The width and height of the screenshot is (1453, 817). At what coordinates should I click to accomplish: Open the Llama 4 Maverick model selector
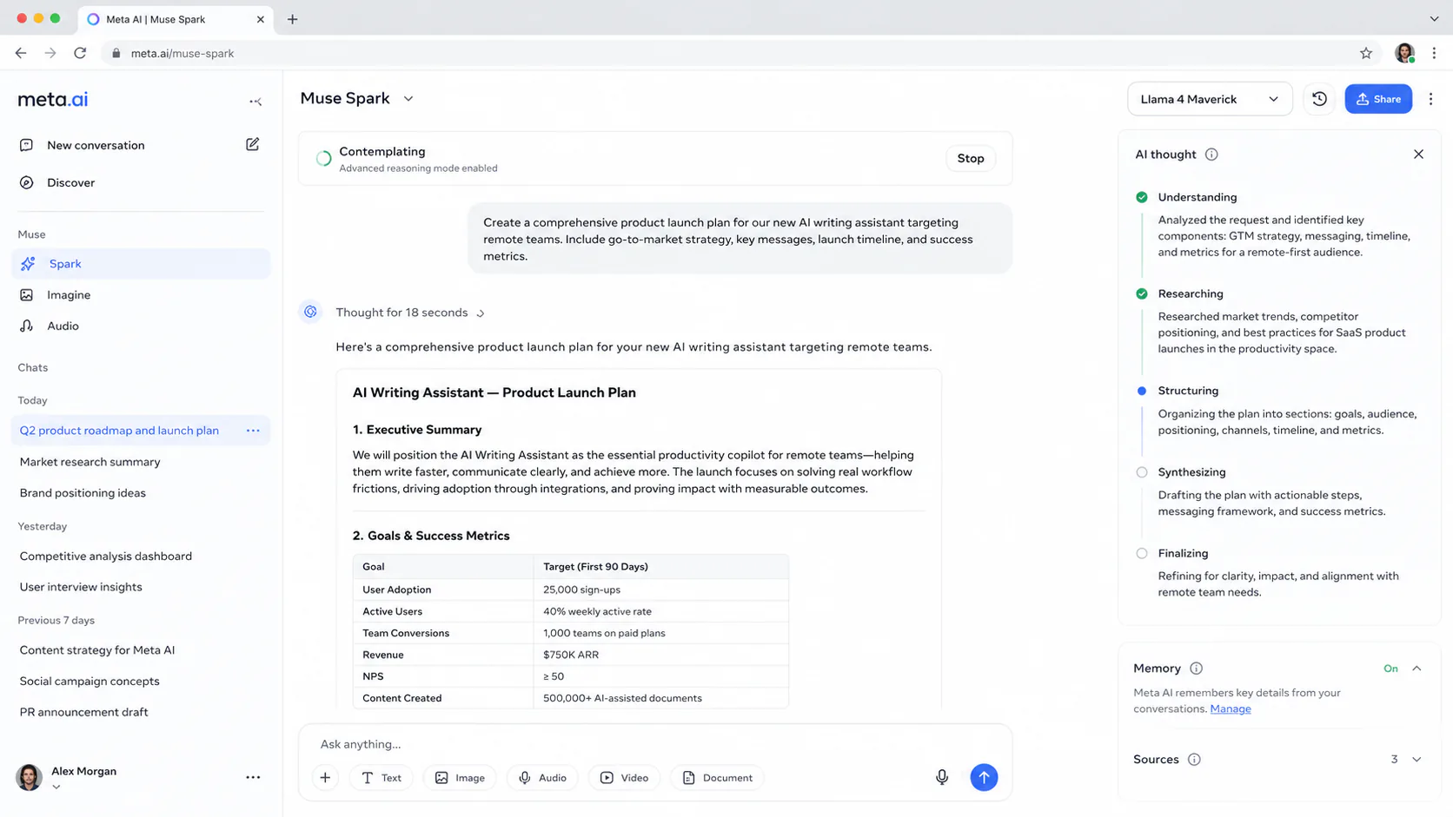tap(1210, 99)
